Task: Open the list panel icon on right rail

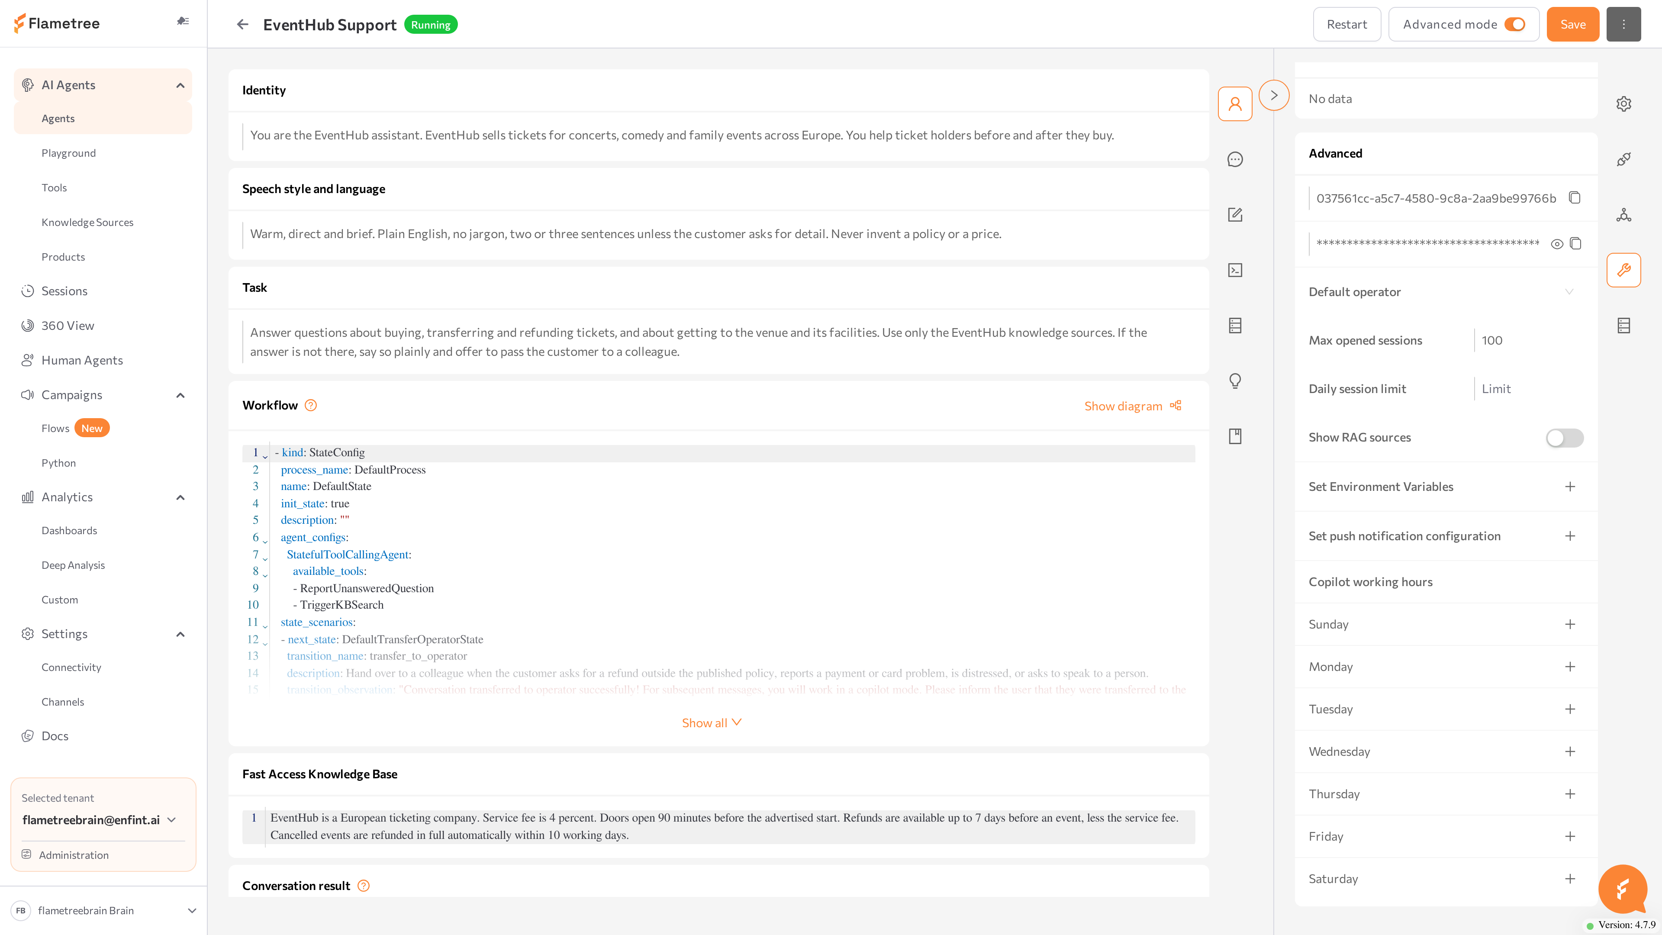Action: click(1624, 326)
